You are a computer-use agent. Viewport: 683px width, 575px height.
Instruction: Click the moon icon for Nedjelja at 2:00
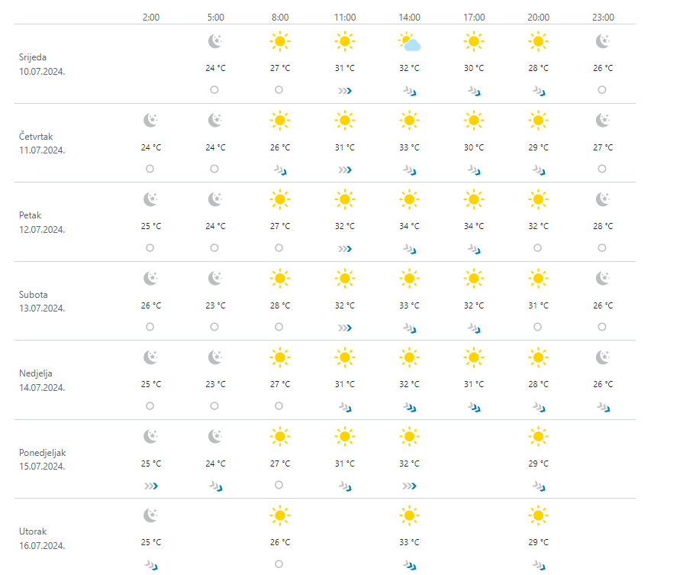point(150,357)
